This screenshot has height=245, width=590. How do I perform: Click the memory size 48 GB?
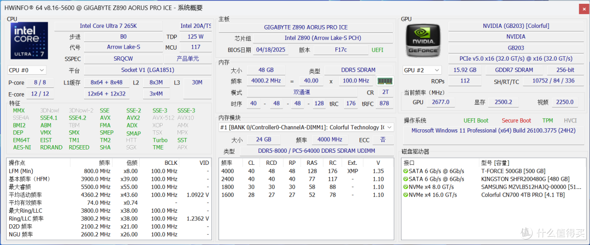[265, 70]
